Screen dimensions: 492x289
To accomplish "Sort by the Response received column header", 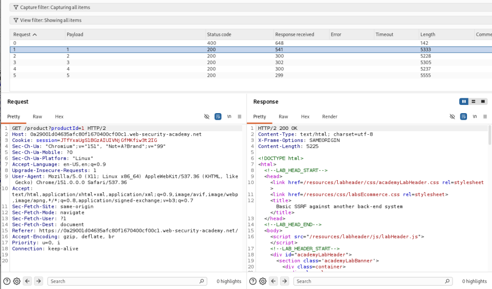I will pyautogui.click(x=301, y=35).
